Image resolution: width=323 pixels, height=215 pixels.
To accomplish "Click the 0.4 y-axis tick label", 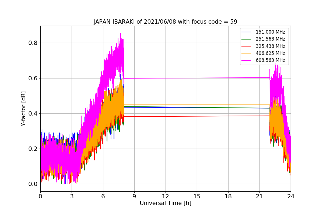I will [33, 113].
